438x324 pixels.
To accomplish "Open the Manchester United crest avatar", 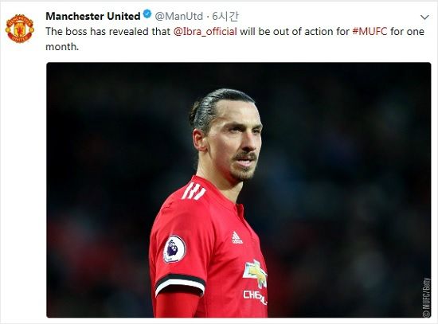I will coord(20,29).
